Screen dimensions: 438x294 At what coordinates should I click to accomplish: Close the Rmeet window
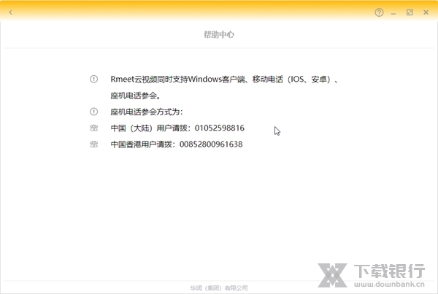[x=426, y=12]
